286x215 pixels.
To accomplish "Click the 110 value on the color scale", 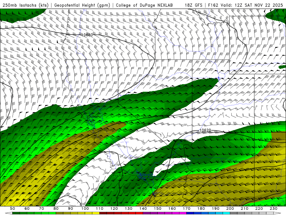I will tap(100, 209).
